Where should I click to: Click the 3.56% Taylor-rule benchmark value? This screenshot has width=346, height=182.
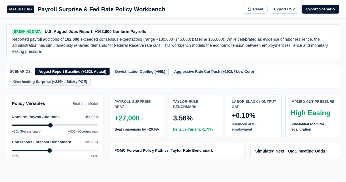[183, 118]
